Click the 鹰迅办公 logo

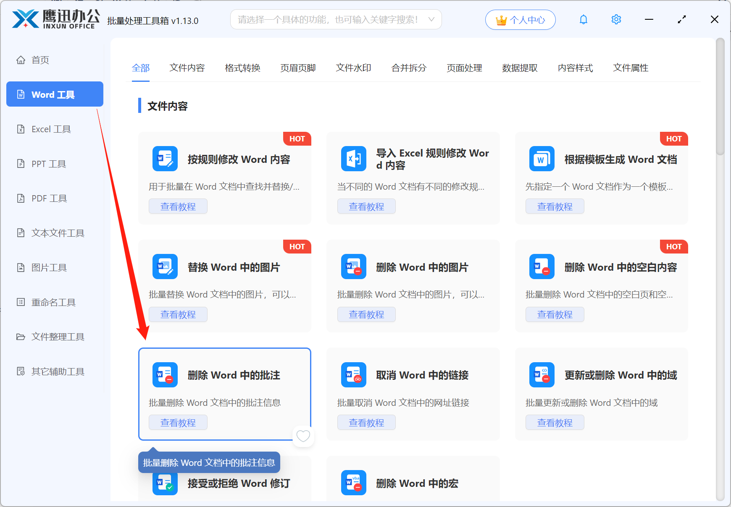pyautogui.click(x=55, y=18)
